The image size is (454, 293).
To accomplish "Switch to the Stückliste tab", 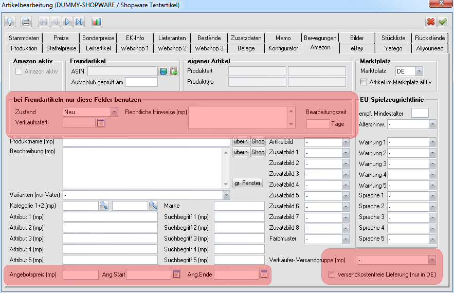I will click(393, 38).
